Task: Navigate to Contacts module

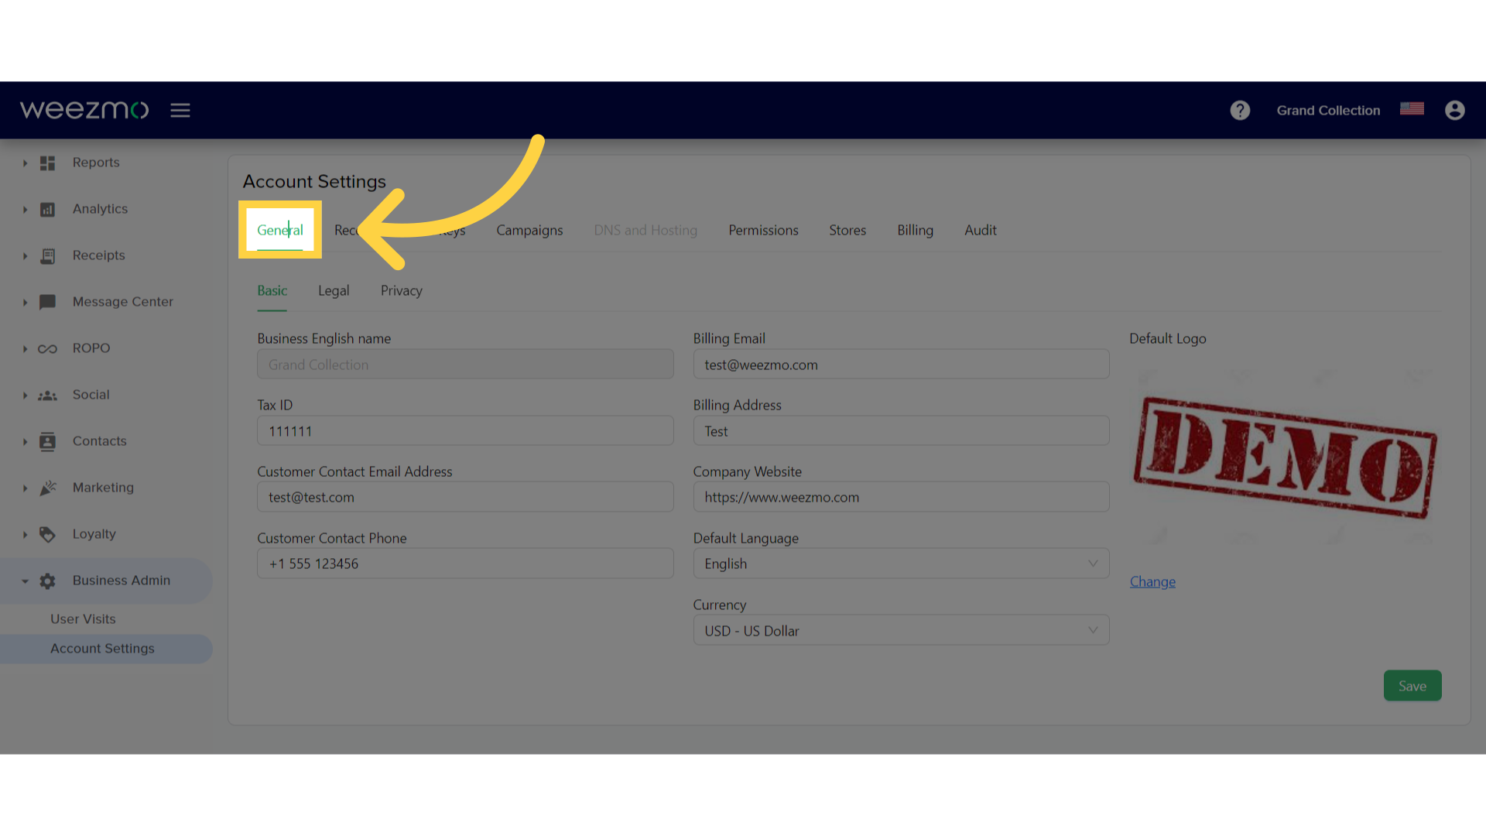Action: pos(100,440)
